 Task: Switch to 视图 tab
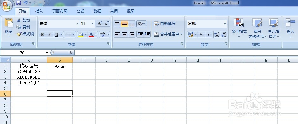131,11
